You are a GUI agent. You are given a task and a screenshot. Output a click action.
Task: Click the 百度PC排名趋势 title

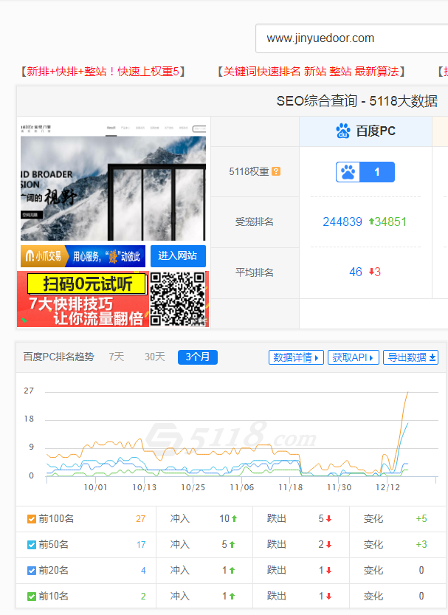coord(59,357)
